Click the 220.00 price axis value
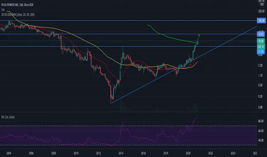 (261, 11)
